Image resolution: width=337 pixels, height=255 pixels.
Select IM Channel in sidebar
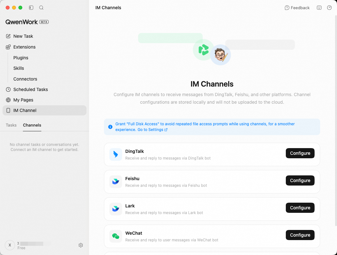point(45,110)
